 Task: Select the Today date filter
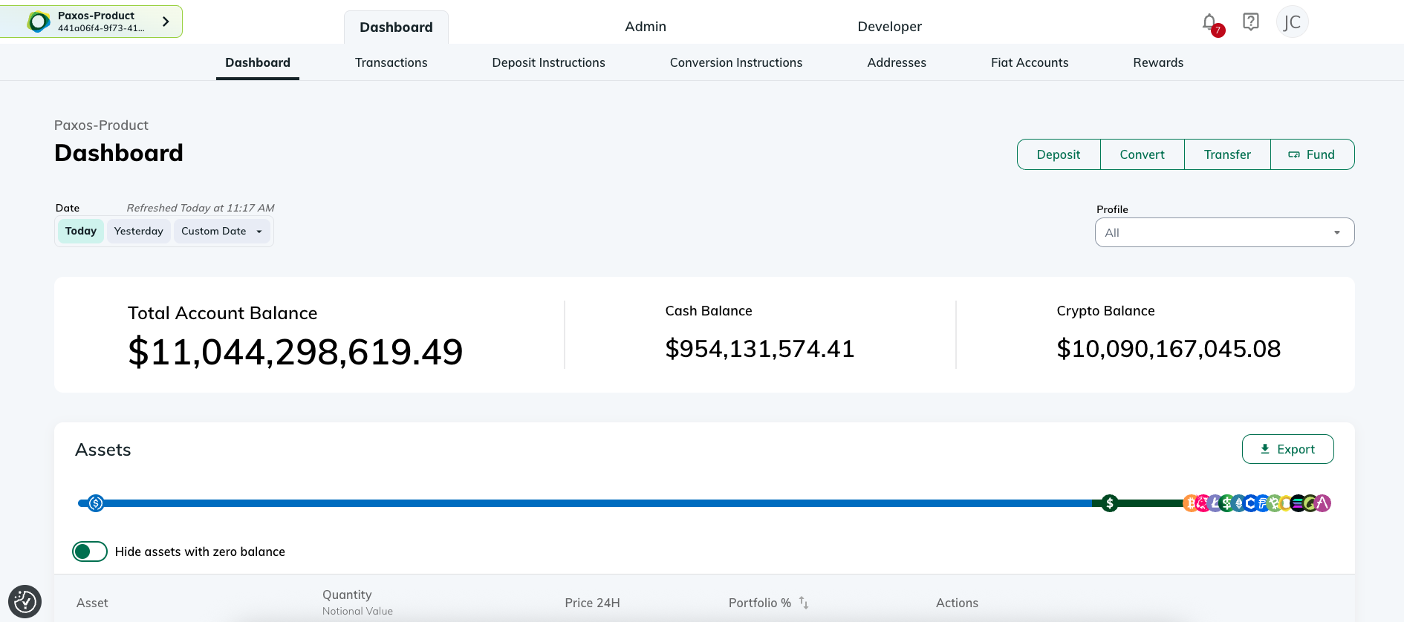pos(81,231)
